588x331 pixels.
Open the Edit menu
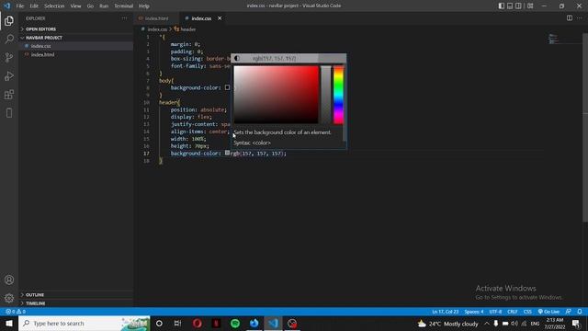click(x=34, y=6)
